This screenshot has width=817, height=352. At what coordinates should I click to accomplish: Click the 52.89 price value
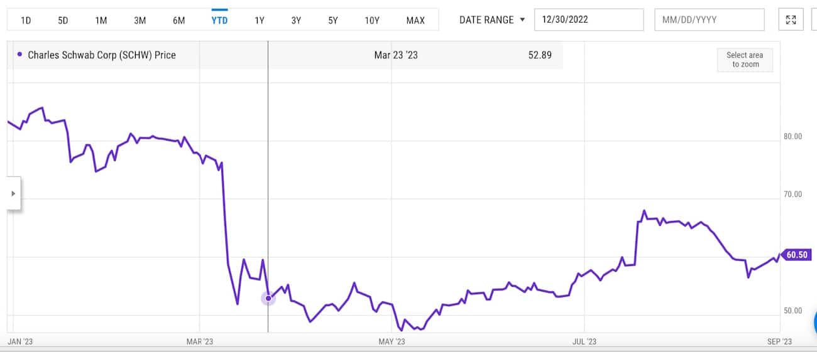540,55
